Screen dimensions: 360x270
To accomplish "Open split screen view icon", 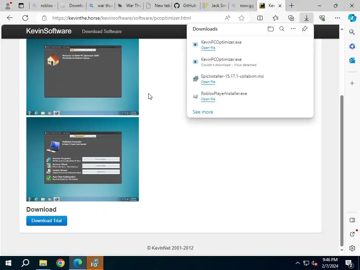I will pyautogui.click(x=260, y=18).
